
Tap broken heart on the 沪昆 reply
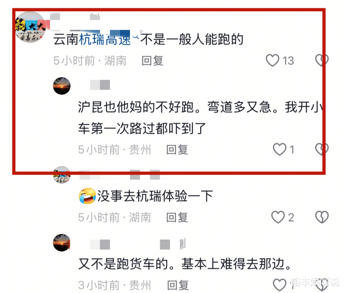tap(322, 149)
